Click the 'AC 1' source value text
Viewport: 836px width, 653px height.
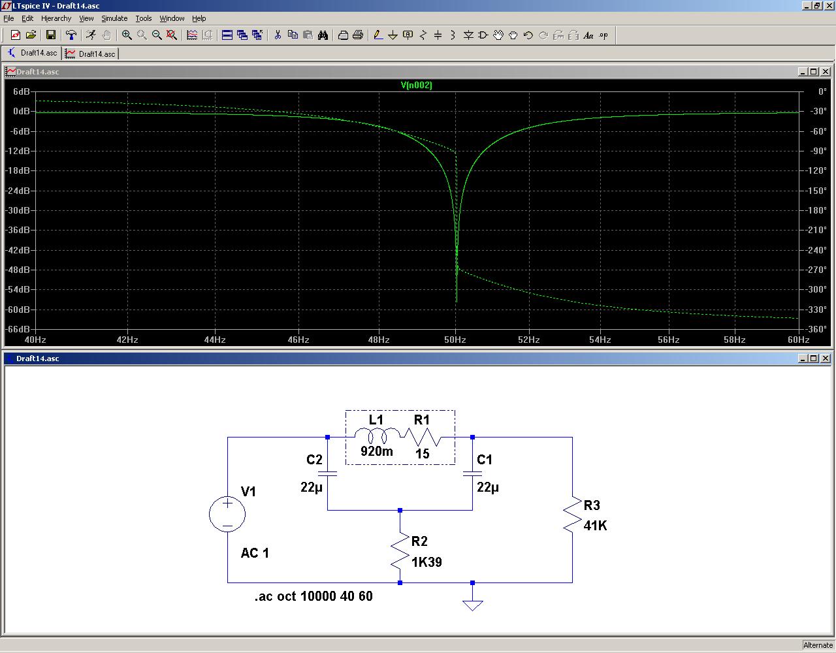255,553
